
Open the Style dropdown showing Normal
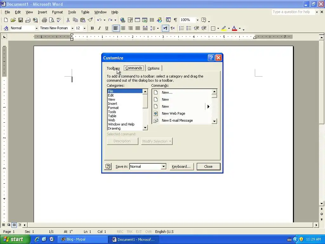coord(36,28)
